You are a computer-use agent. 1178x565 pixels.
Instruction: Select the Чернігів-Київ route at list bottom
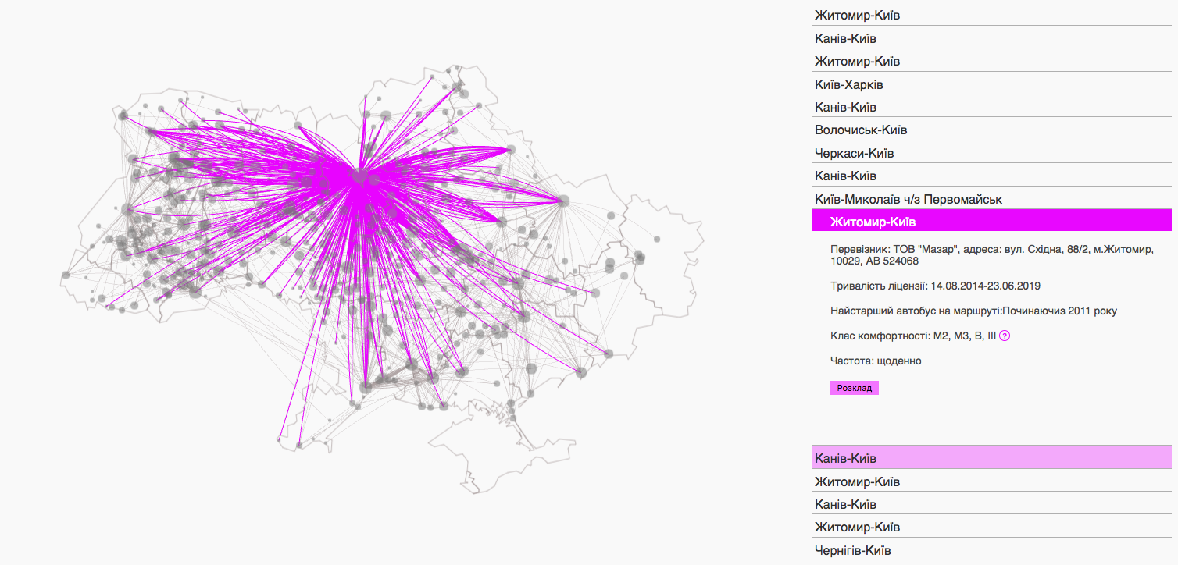click(x=852, y=550)
